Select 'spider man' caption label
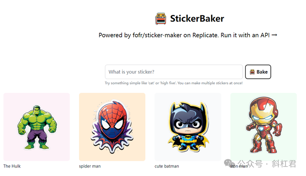This screenshot has width=306, height=176. pos(90,166)
